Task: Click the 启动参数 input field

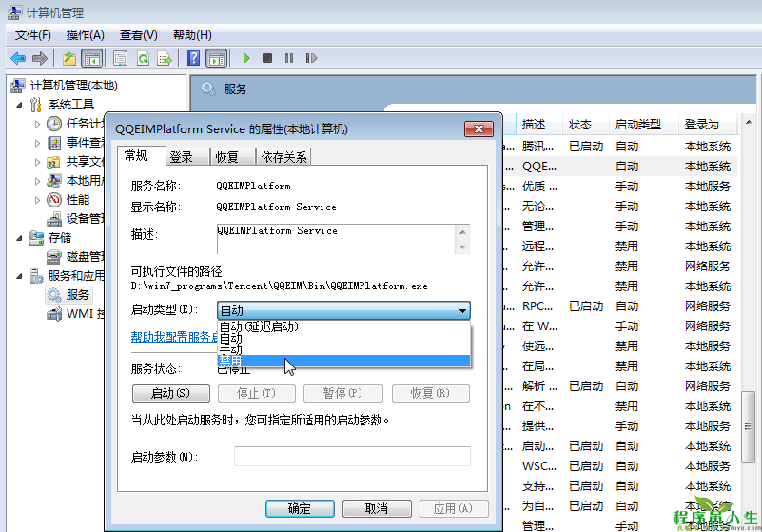Action: pos(352,456)
